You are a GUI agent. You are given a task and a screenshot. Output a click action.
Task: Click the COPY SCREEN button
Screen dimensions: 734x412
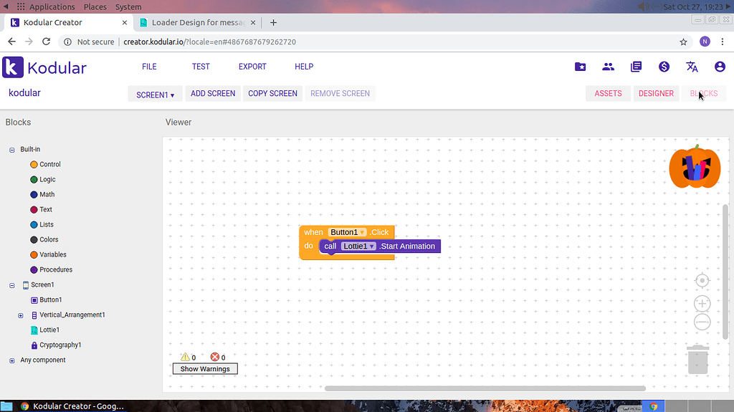(272, 94)
